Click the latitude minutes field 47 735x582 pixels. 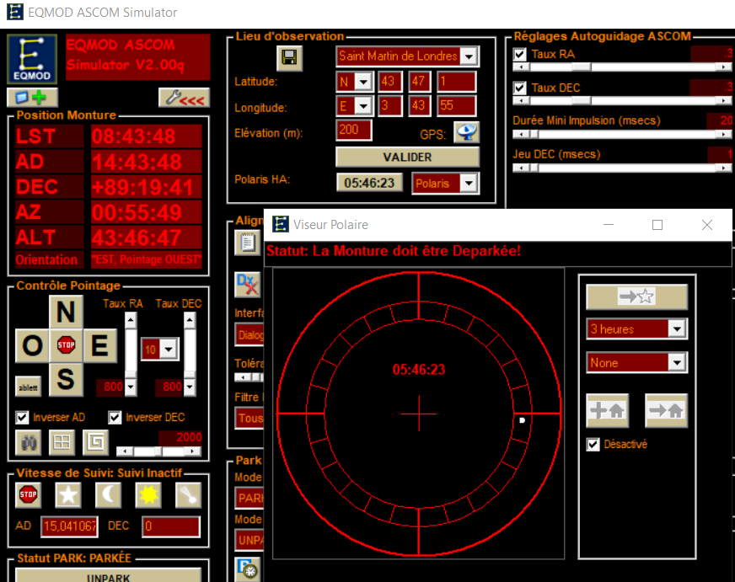point(420,82)
